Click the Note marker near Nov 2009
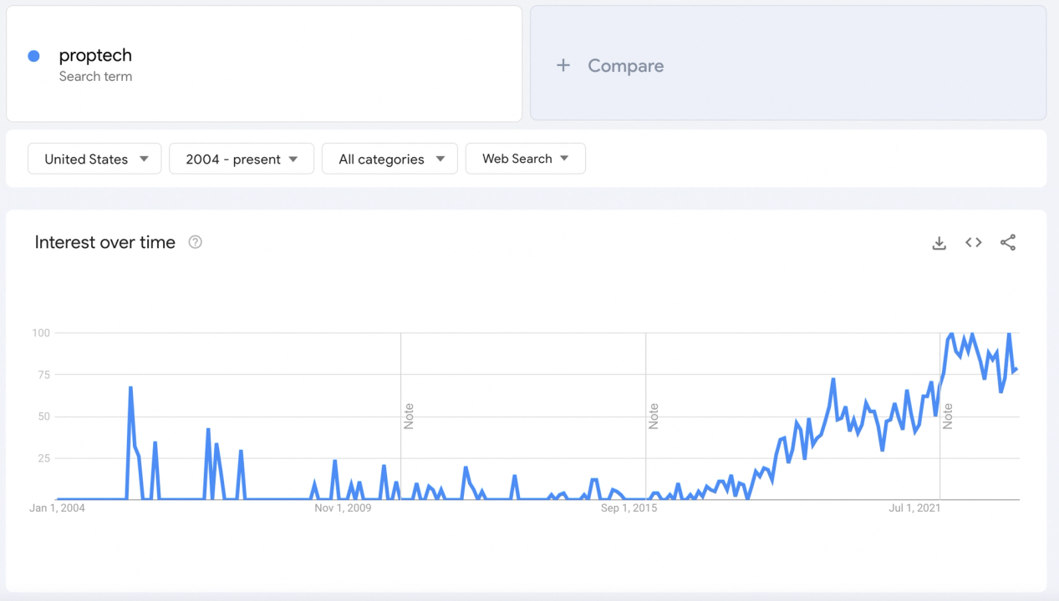1059x601 pixels. pos(409,416)
